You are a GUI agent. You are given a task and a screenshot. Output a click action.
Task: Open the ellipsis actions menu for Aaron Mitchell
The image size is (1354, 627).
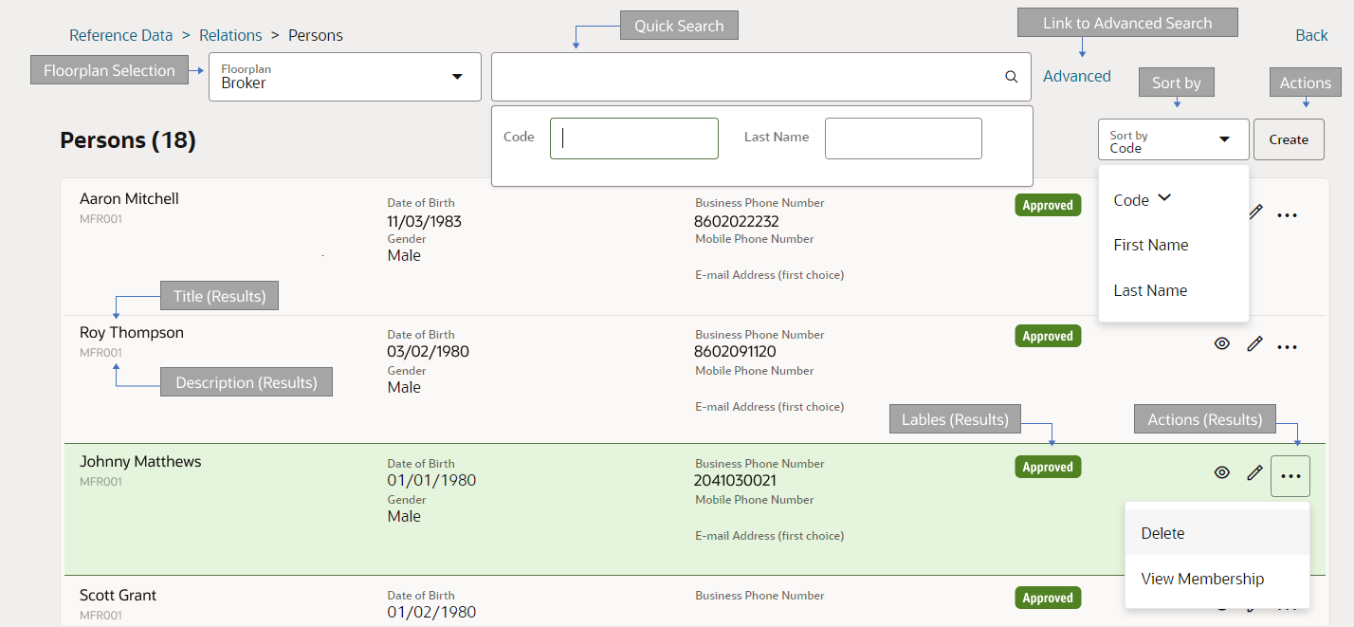(x=1287, y=214)
